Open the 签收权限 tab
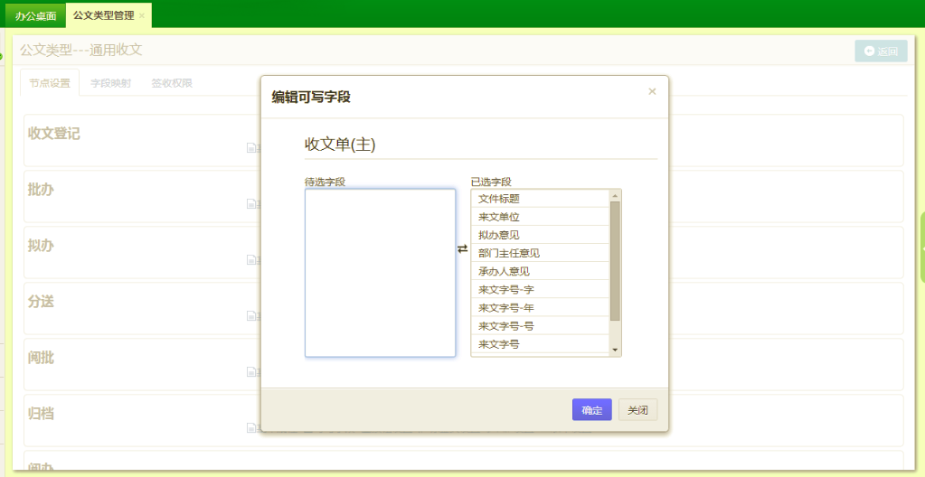Screen dimensions: 925x477 tap(171, 83)
